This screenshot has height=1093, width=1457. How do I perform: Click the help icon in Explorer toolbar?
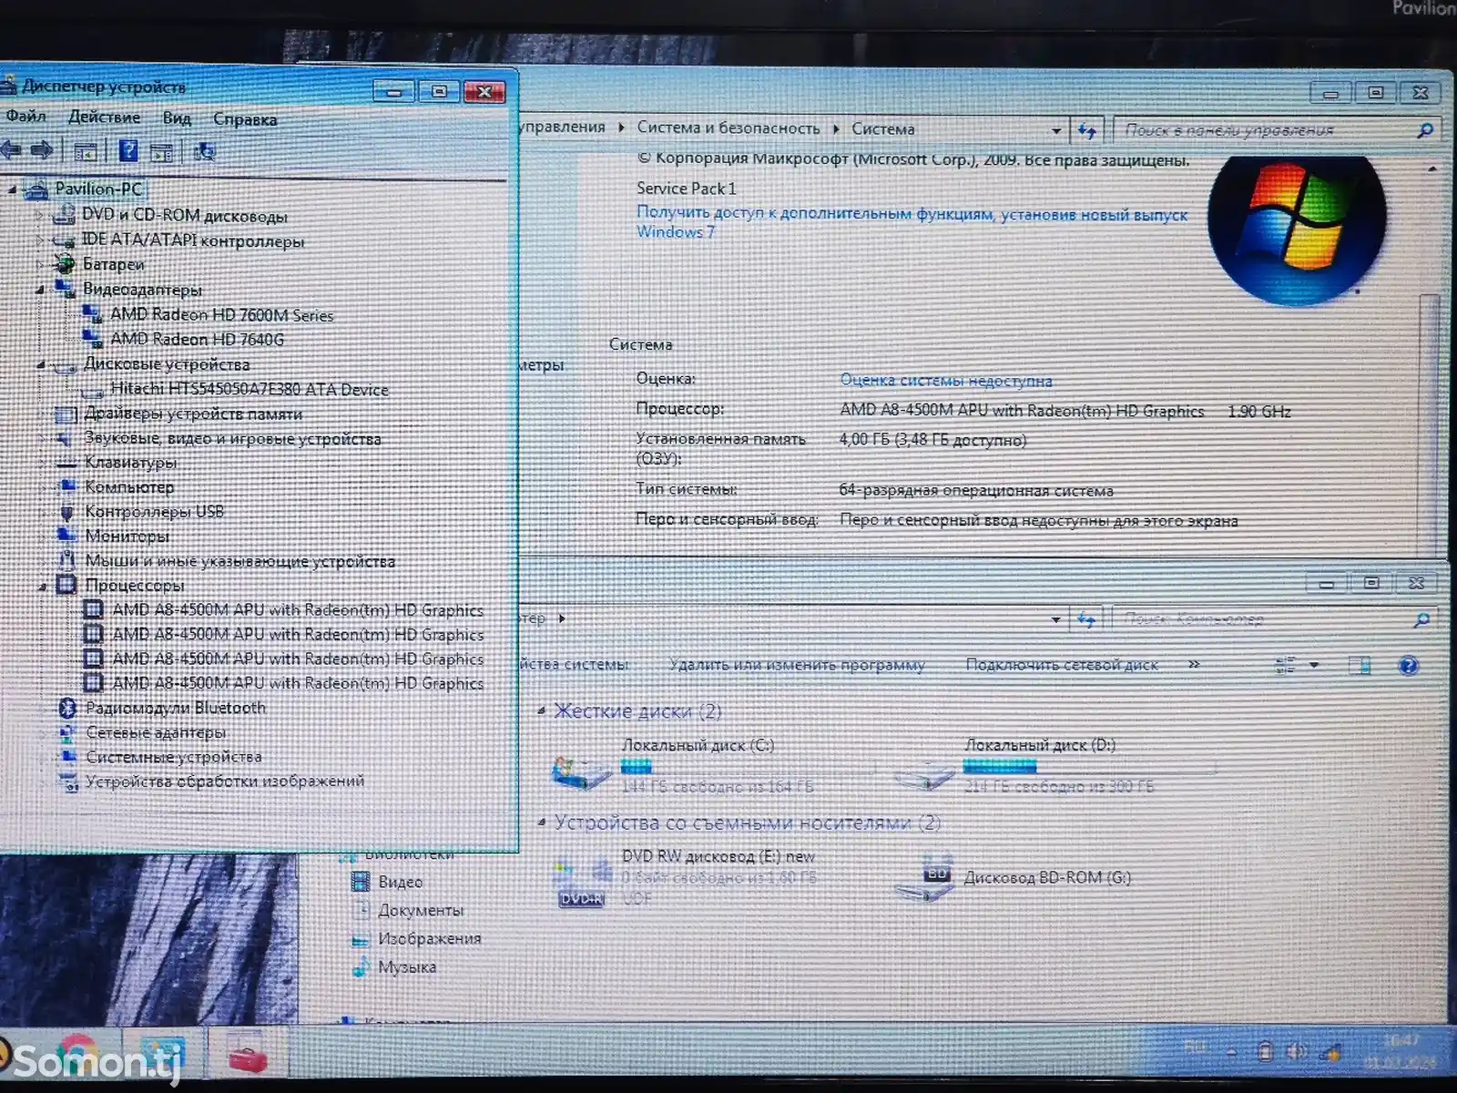(1408, 666)
